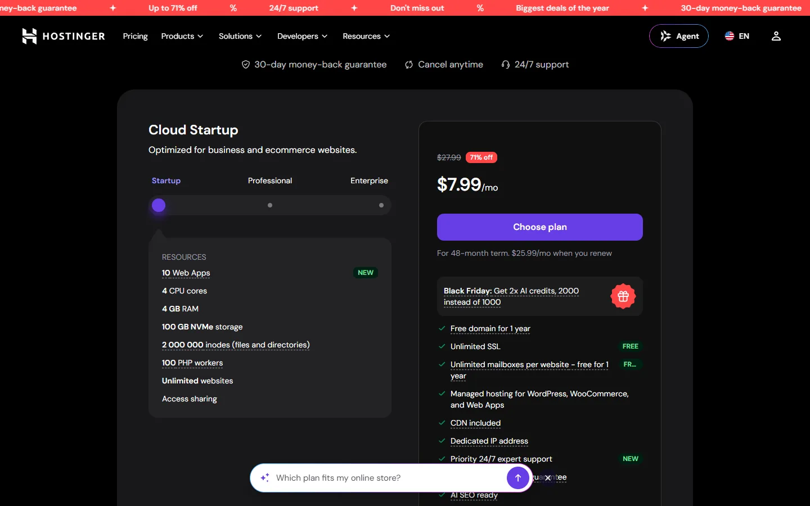Open the user account profile icon

(776, 36)
